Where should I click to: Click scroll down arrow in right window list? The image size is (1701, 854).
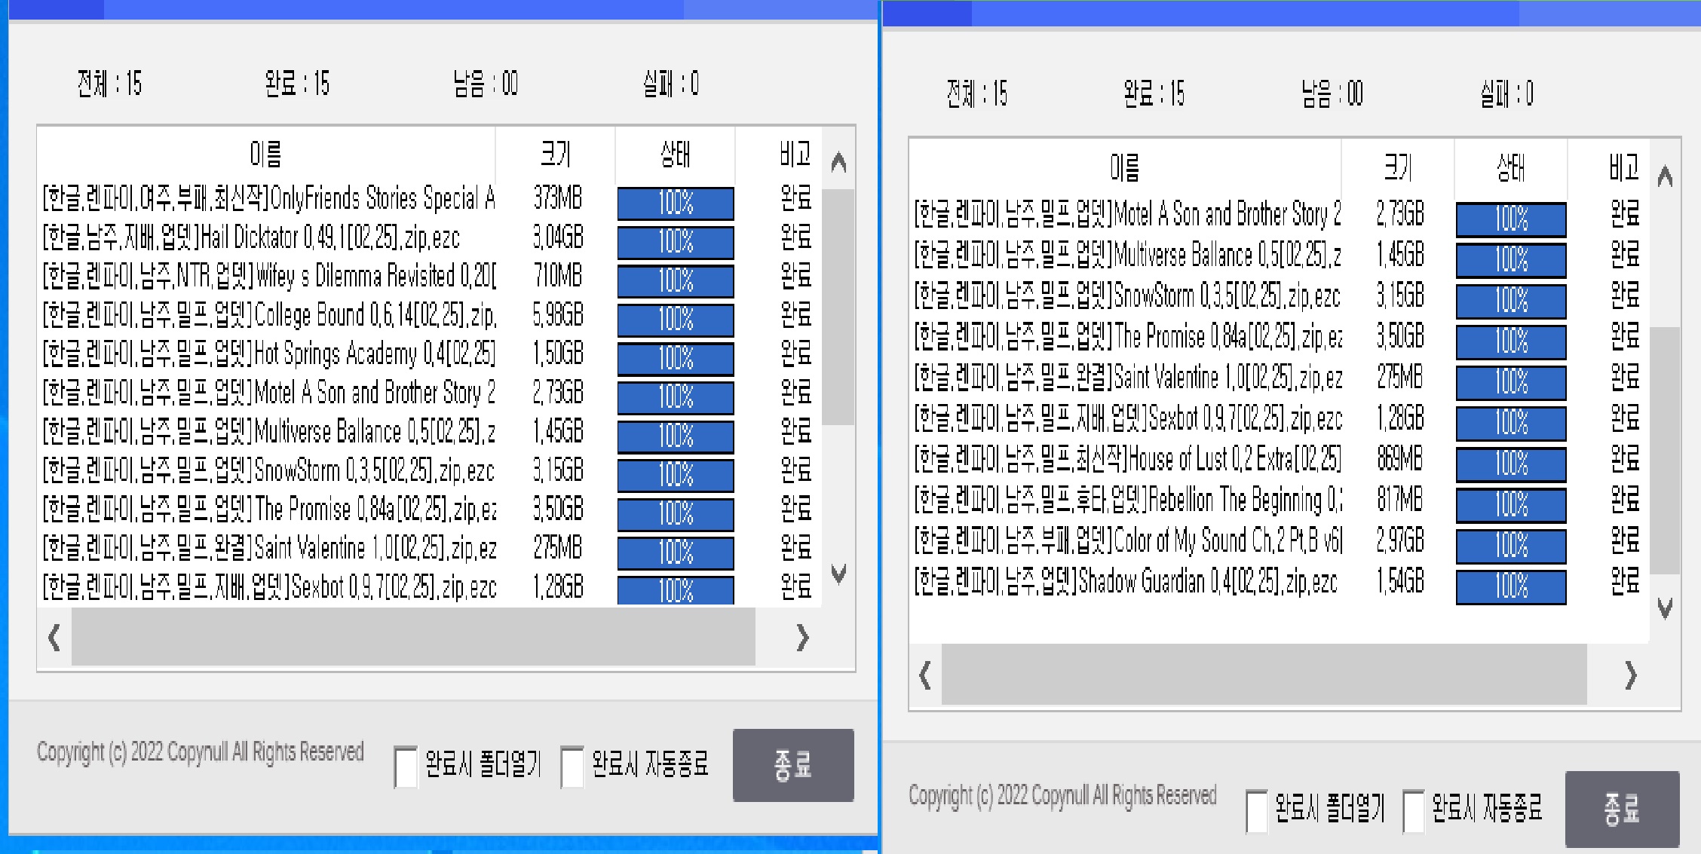[1665, 608]
